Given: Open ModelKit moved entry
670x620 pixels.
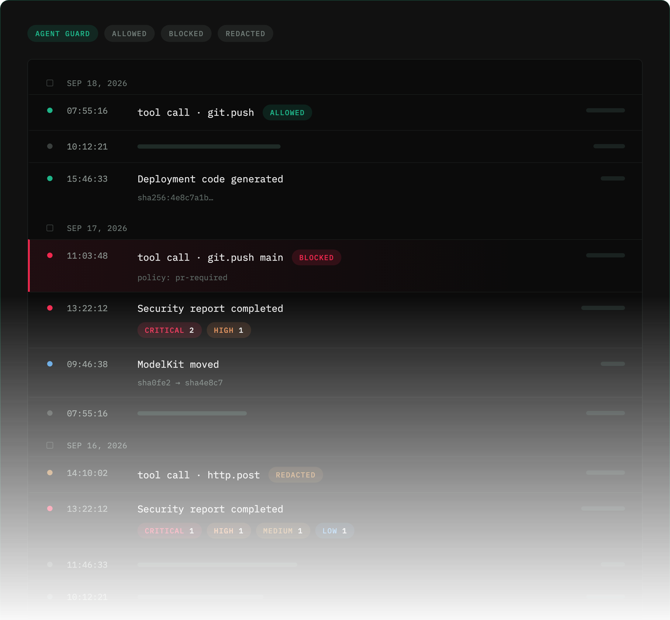Looking at the screenshot, I should point(178,364).
